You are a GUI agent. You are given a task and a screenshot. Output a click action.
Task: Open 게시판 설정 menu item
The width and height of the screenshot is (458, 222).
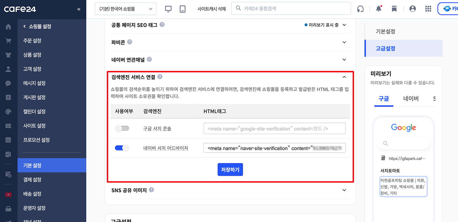34,97
